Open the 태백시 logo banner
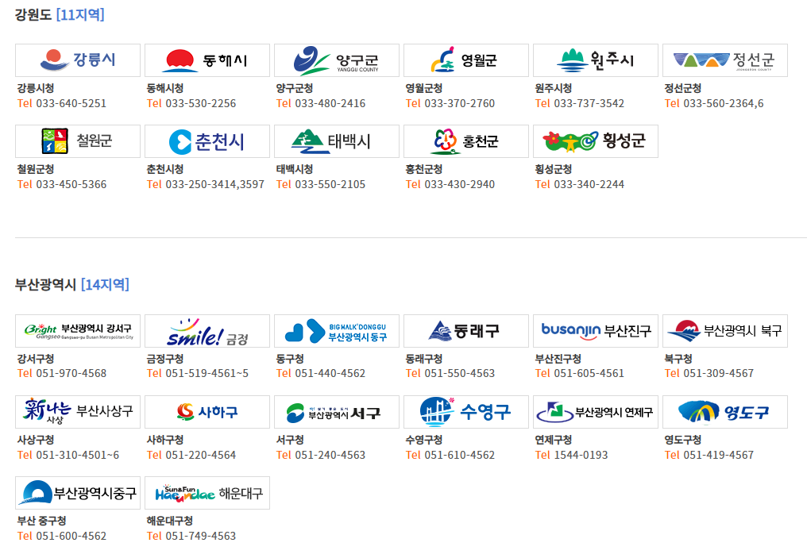Viewport: 807px width, 558px height. [337, 141]
